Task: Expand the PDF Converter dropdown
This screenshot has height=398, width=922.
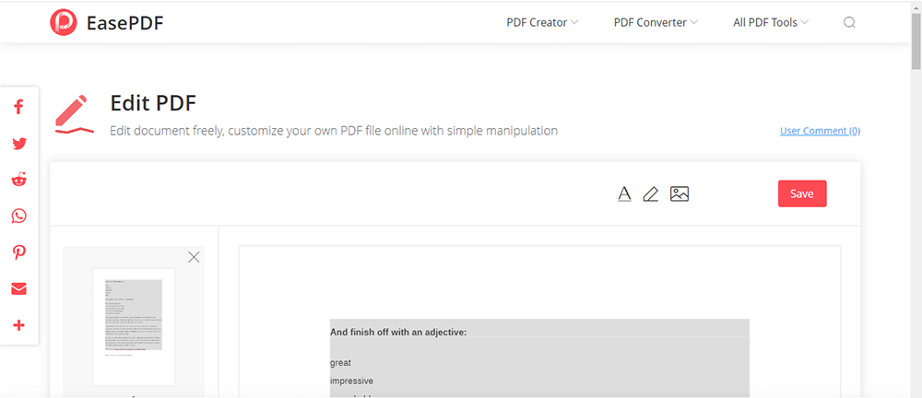Action: click(x=656, y=23)
